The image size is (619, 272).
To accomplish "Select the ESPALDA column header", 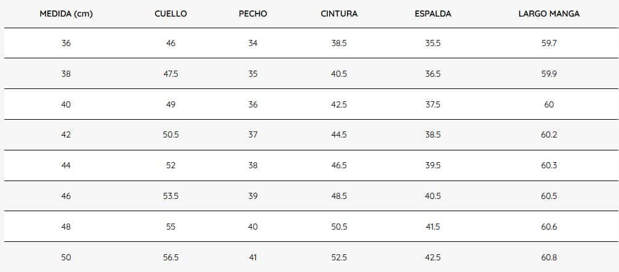I will click(433, 14).
